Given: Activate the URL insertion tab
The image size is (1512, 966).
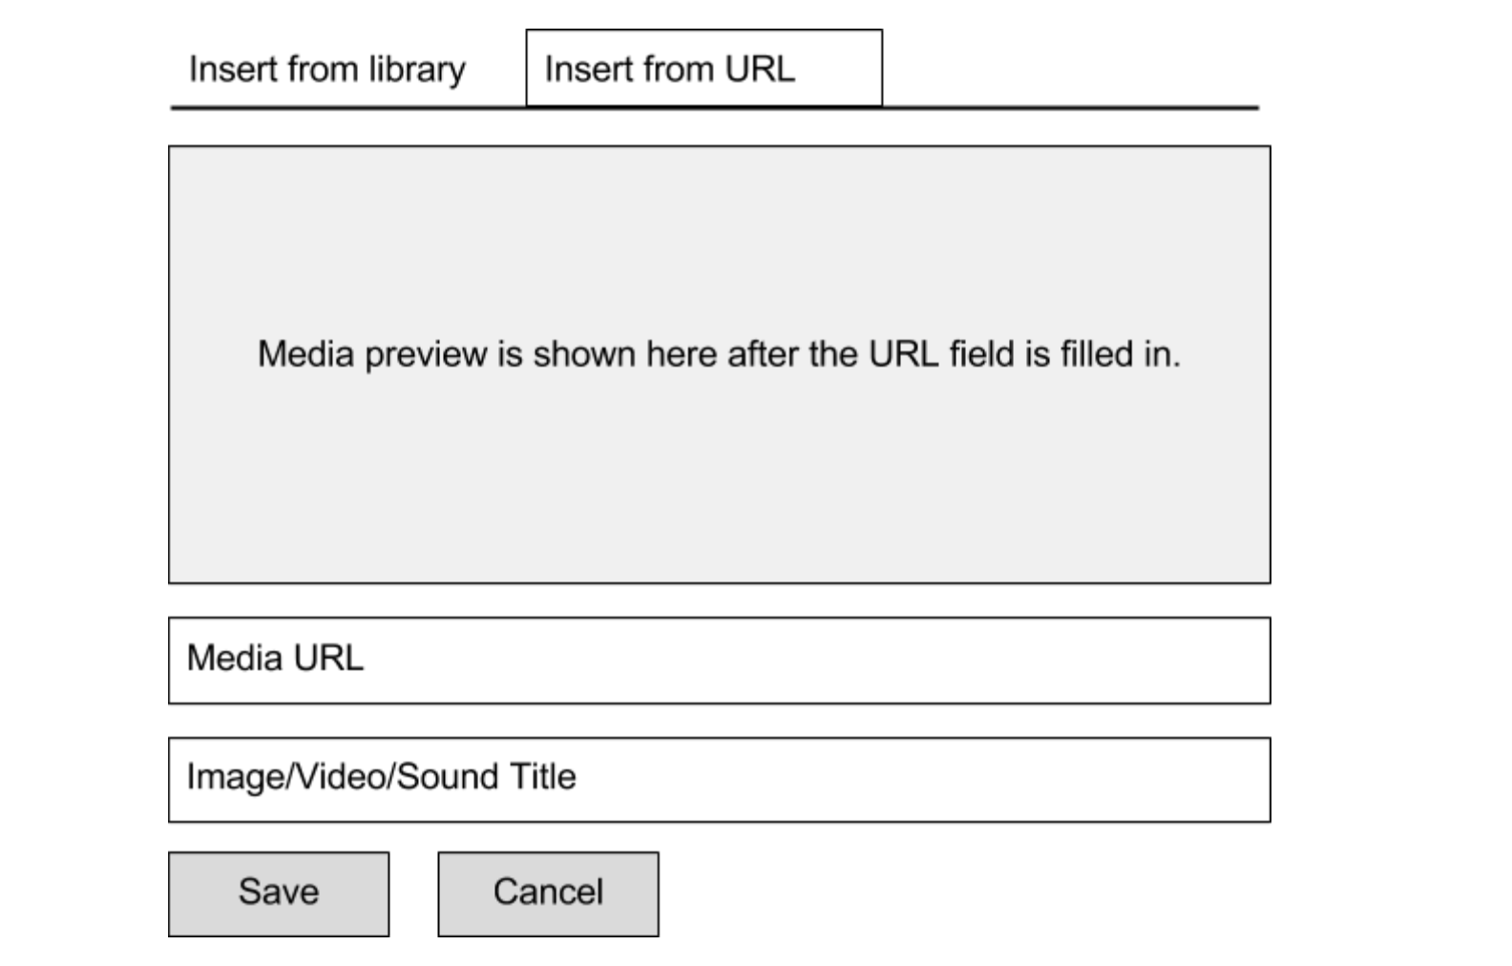Looking at the screenshot, I should pos(703,69).
